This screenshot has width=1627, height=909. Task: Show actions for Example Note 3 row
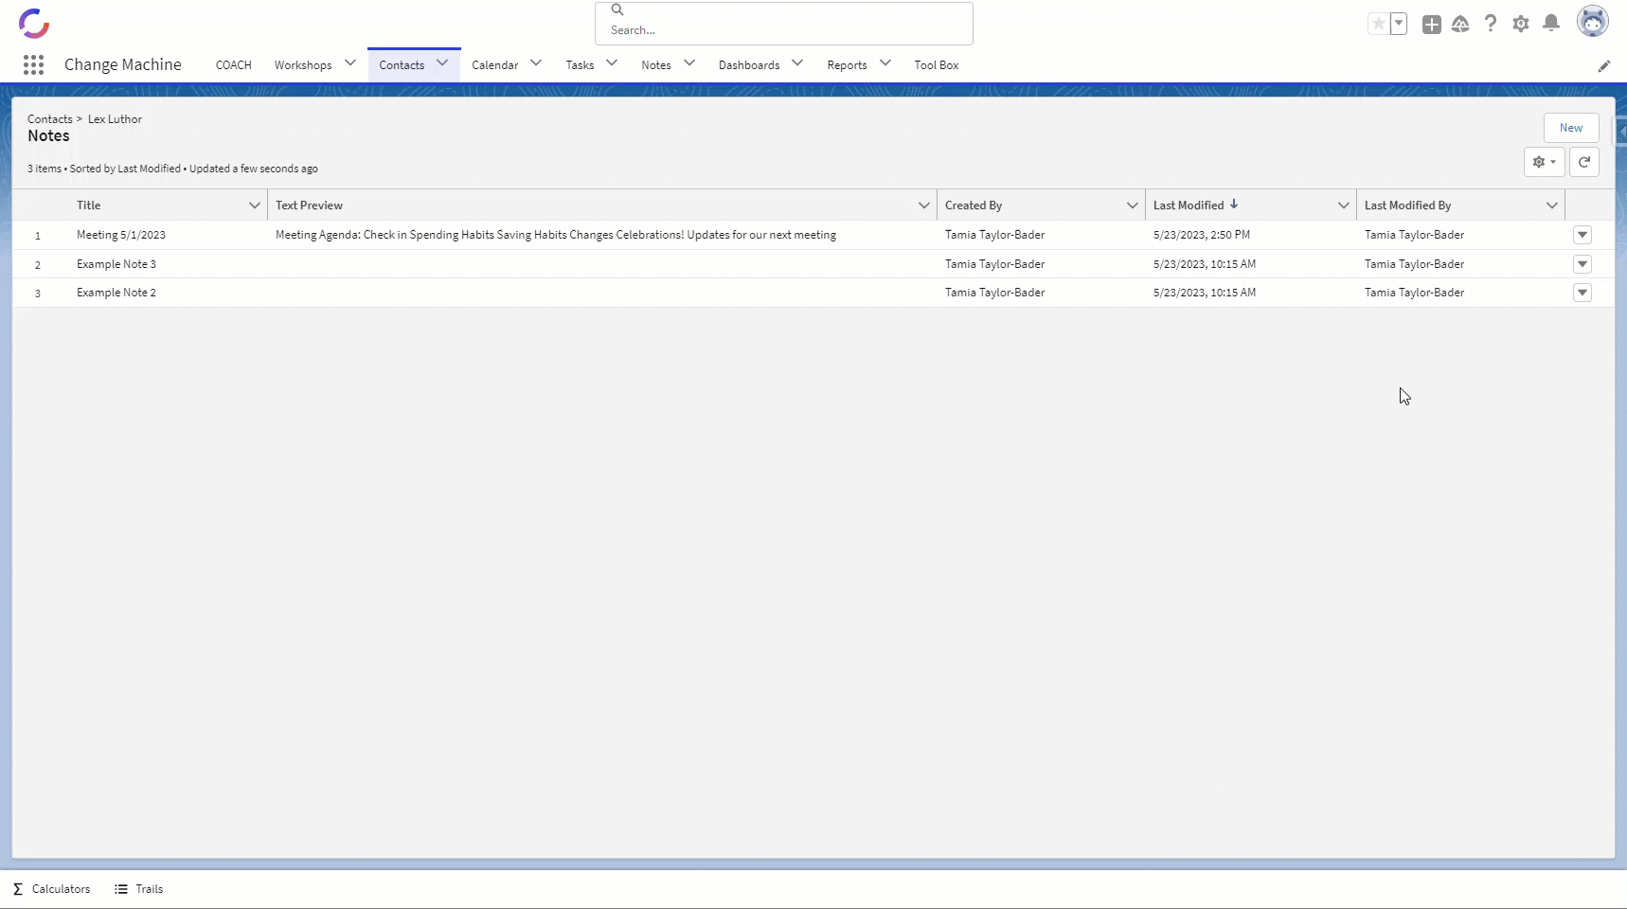coord(1582,264)
